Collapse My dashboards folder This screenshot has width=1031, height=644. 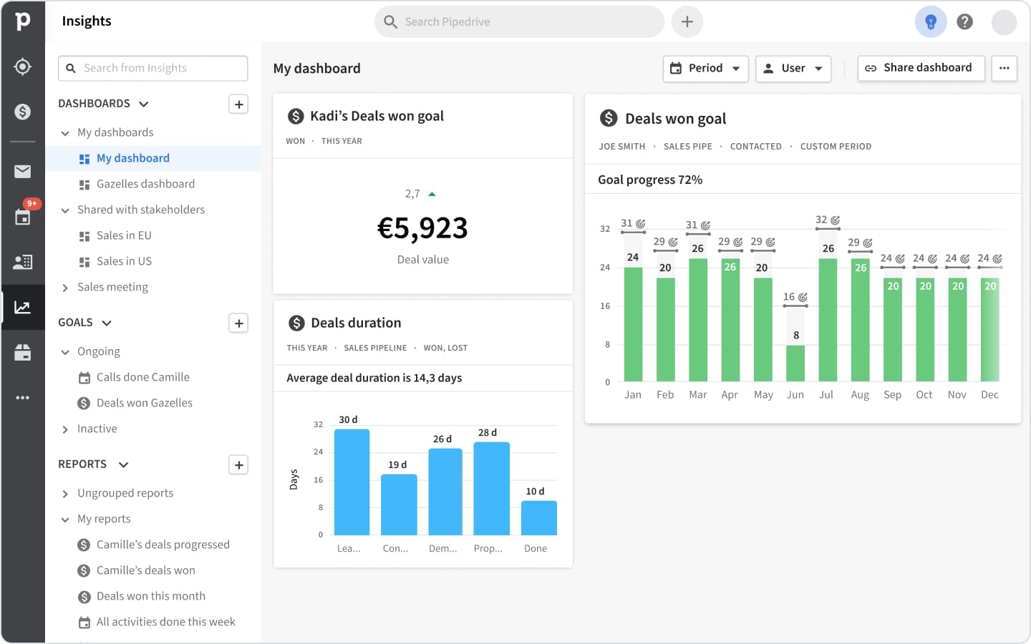tap(65, 133)
